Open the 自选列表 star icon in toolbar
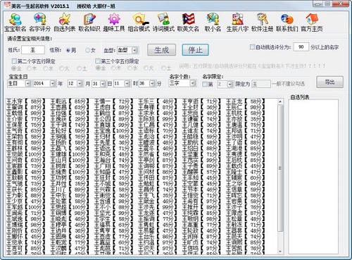The image size is (352, 260). [x=65, y=23]
